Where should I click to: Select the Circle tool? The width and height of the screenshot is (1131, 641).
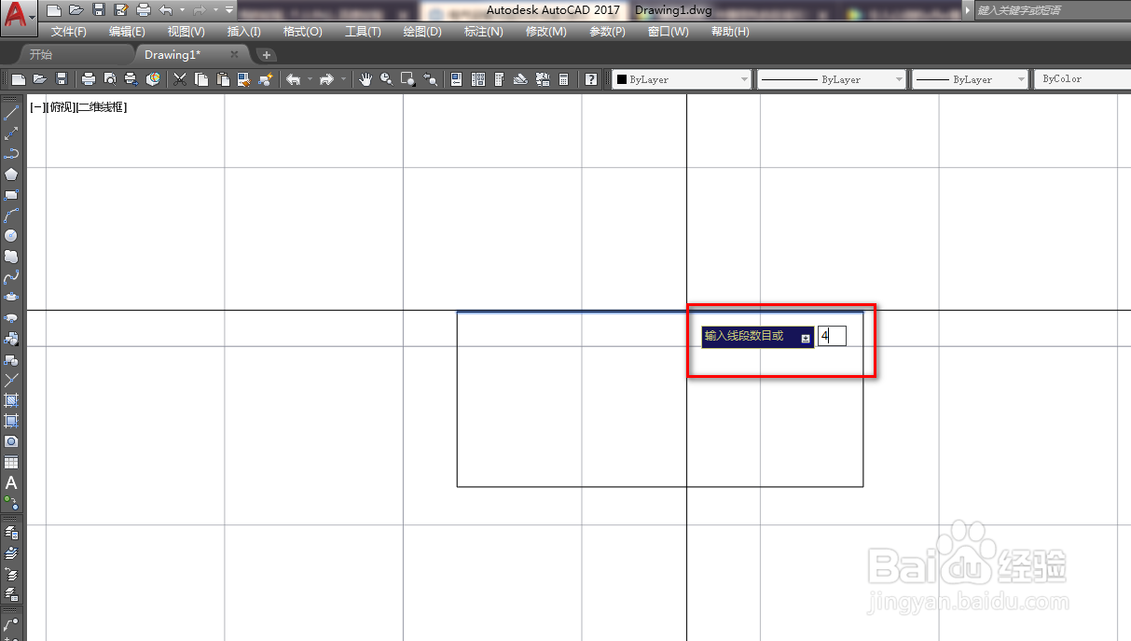(11, 235)
